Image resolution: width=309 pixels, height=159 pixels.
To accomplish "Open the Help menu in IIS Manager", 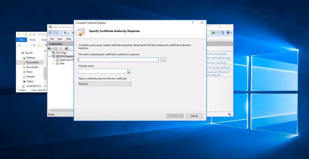I will 68,39.
